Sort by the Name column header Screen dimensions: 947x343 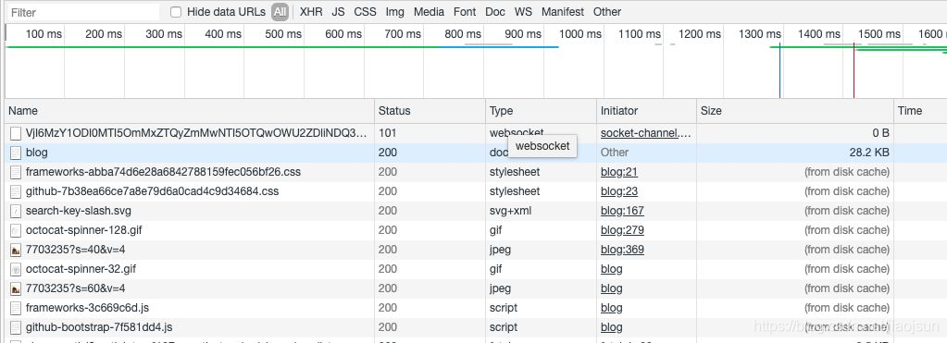click(190, 111)
